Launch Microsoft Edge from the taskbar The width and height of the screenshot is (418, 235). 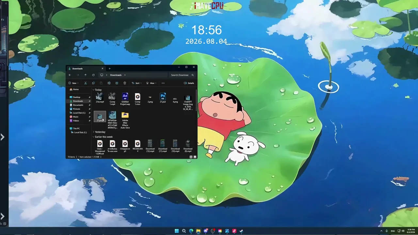pyautogui.click(x=191, y=231)
